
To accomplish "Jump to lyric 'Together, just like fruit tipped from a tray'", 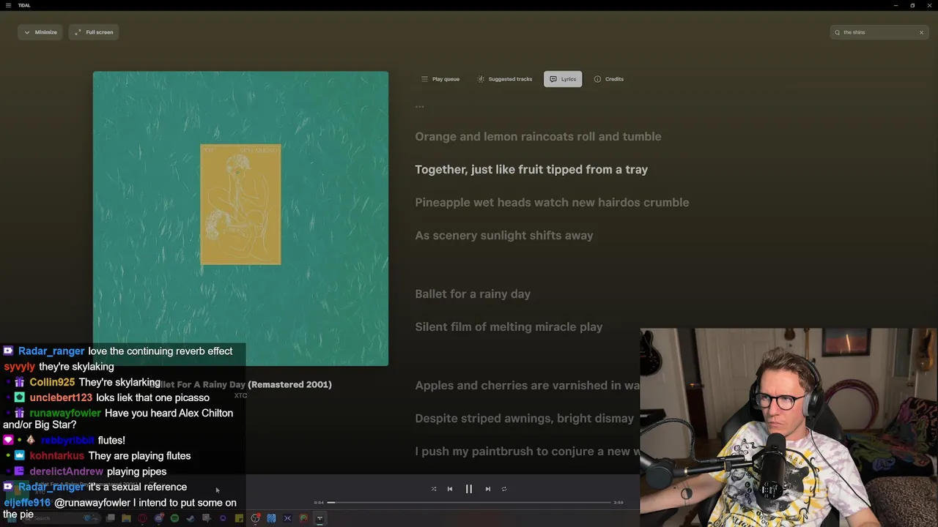I will tap(531, 169).
